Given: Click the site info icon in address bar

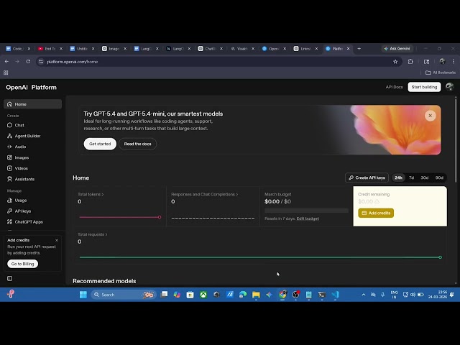Looking at the screenshot, I should pos(41,62).
